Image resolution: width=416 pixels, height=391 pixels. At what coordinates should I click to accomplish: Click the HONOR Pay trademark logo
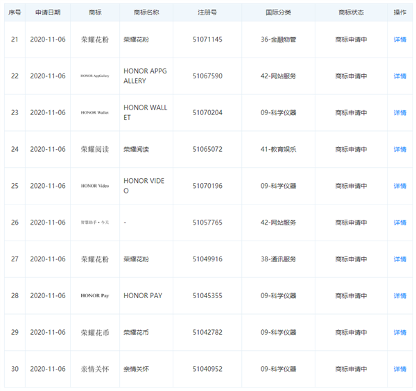(x=95, y=296)
